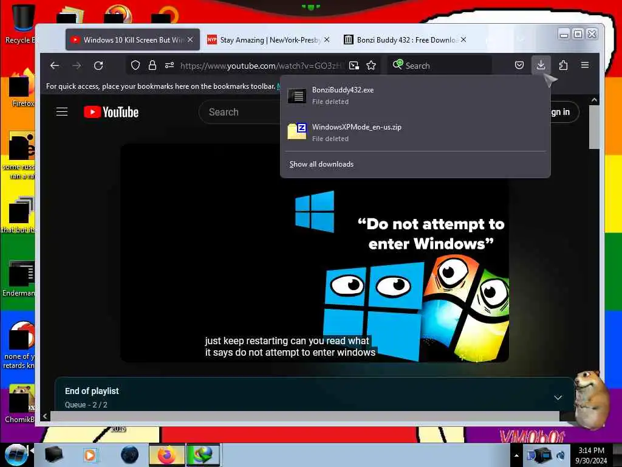Viewport: 622px width, 467px height.
Task: Close the Windows 10 Kill Screen tab
Action: pos(190,40)
